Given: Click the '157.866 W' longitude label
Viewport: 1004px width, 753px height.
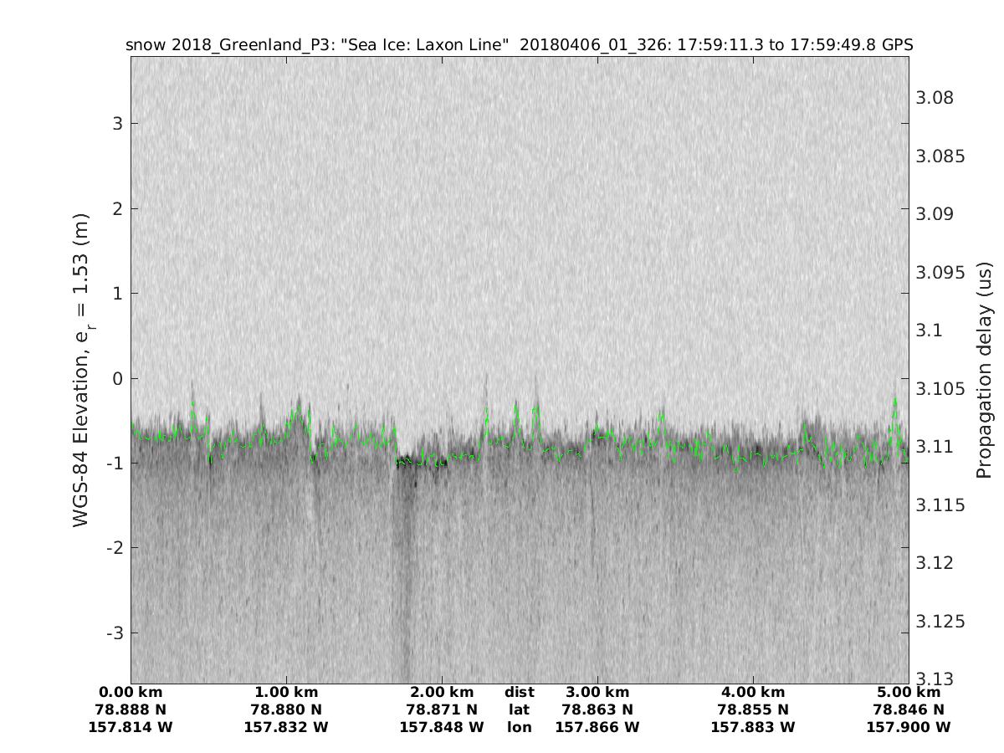Looking at the screenshot, I should coord(597,728).
